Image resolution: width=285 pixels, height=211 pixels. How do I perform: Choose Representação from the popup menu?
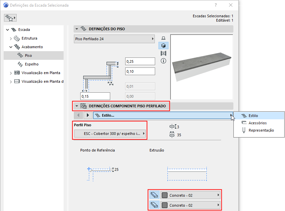(x=259, y=130)
